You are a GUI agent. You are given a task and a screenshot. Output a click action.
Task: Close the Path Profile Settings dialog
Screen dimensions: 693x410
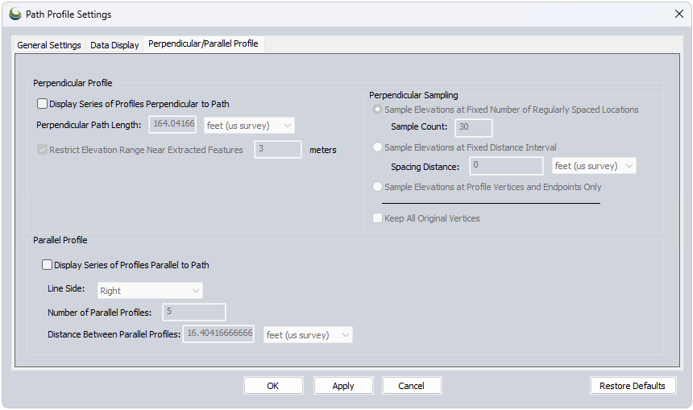[x=678, y=14]
